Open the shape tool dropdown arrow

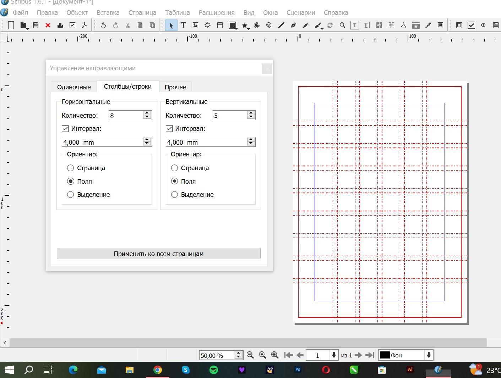[236, 29]
